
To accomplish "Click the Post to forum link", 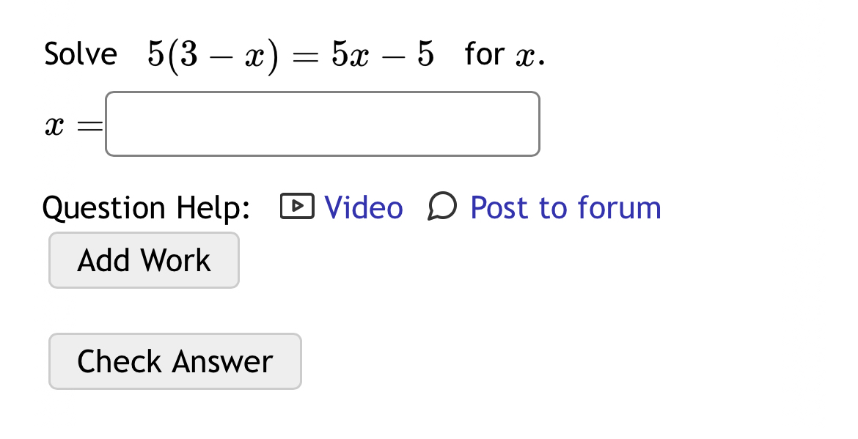I will click(565, 207).
